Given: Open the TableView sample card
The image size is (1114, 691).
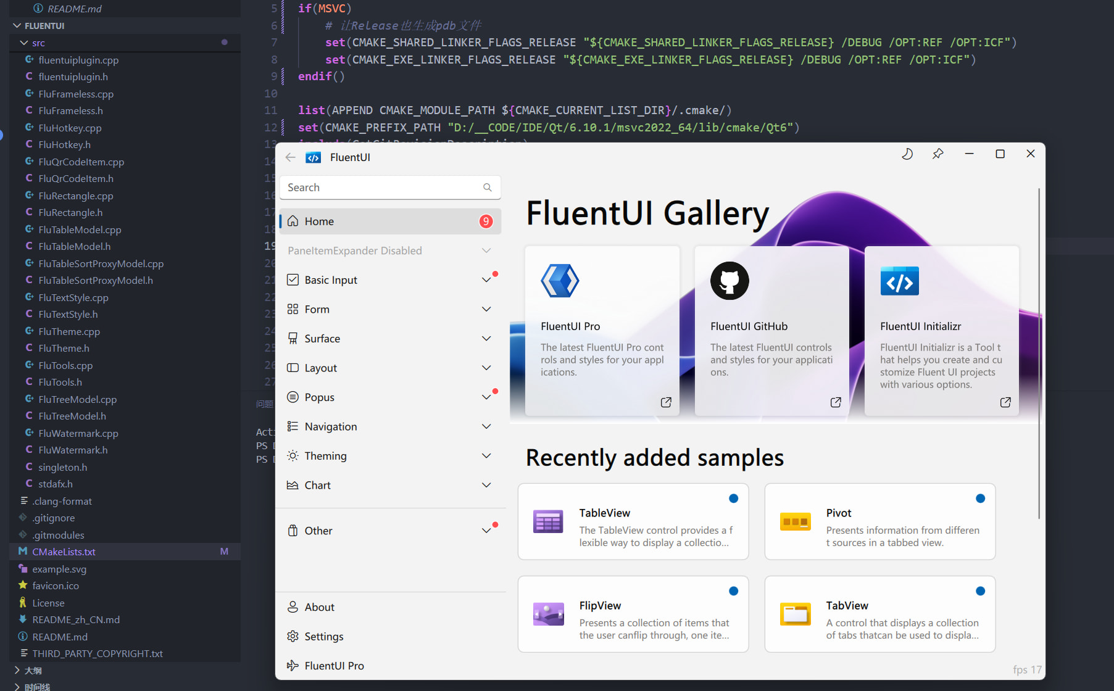Looking at the screenshot, I should pos(633,522).
